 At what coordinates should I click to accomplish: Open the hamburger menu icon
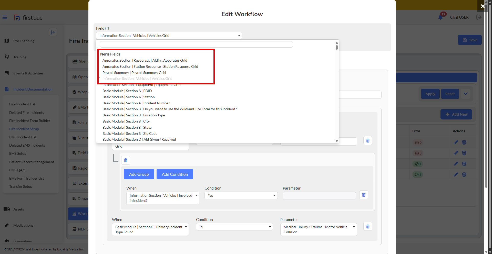[x=5, y=17]
